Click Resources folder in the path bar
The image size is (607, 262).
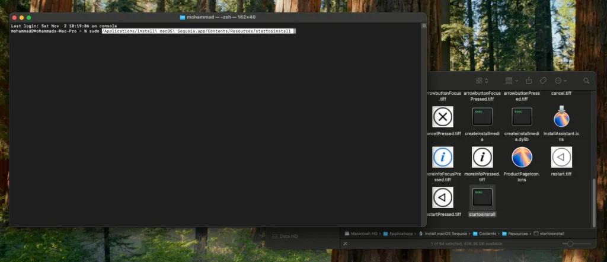click(x=515, y=234)
